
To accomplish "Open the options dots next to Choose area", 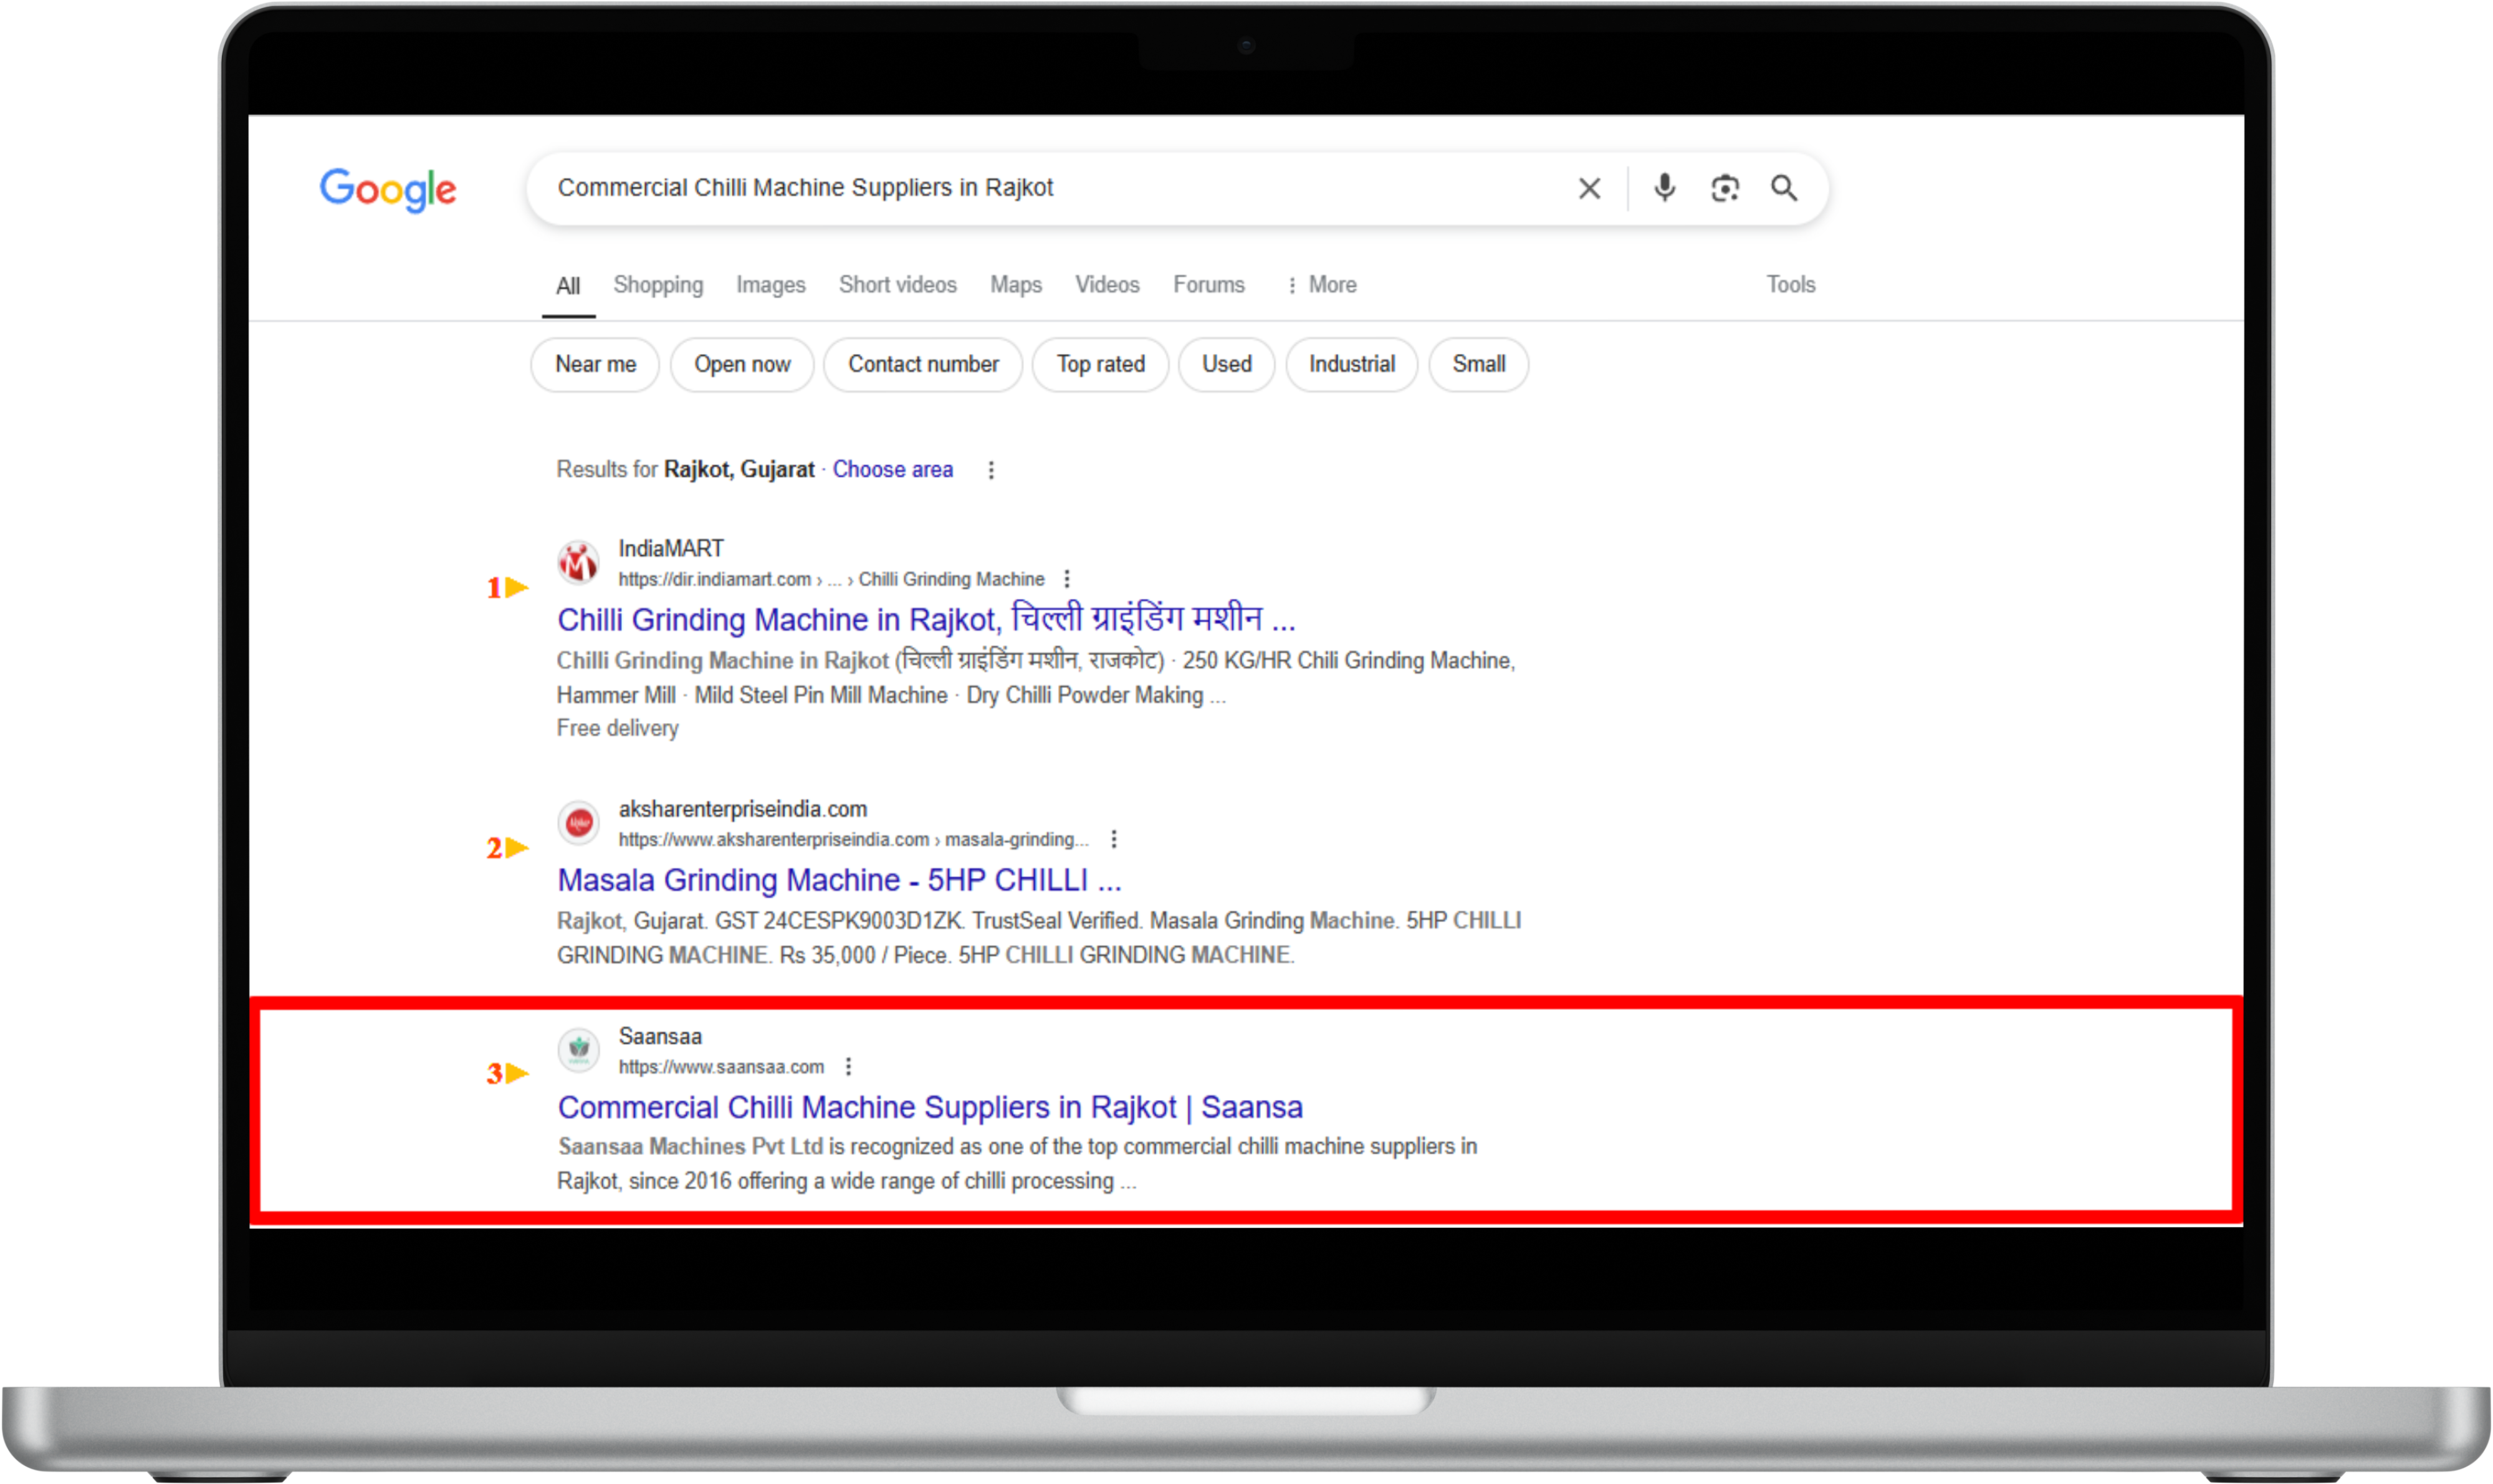I will click(991, 470).
